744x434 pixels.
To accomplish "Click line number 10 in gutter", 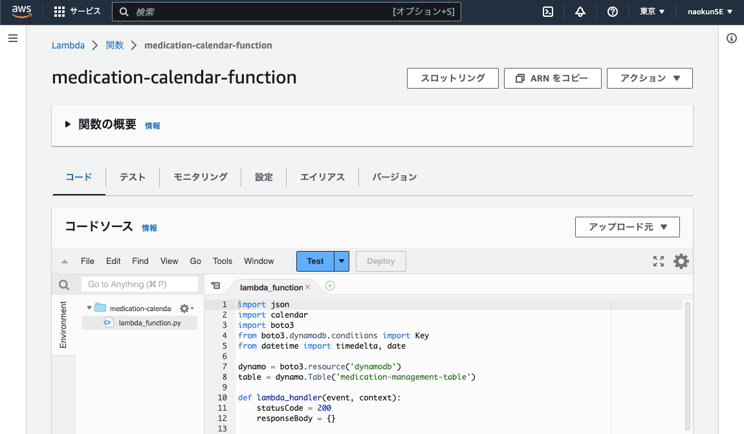I will click(222, 398).
